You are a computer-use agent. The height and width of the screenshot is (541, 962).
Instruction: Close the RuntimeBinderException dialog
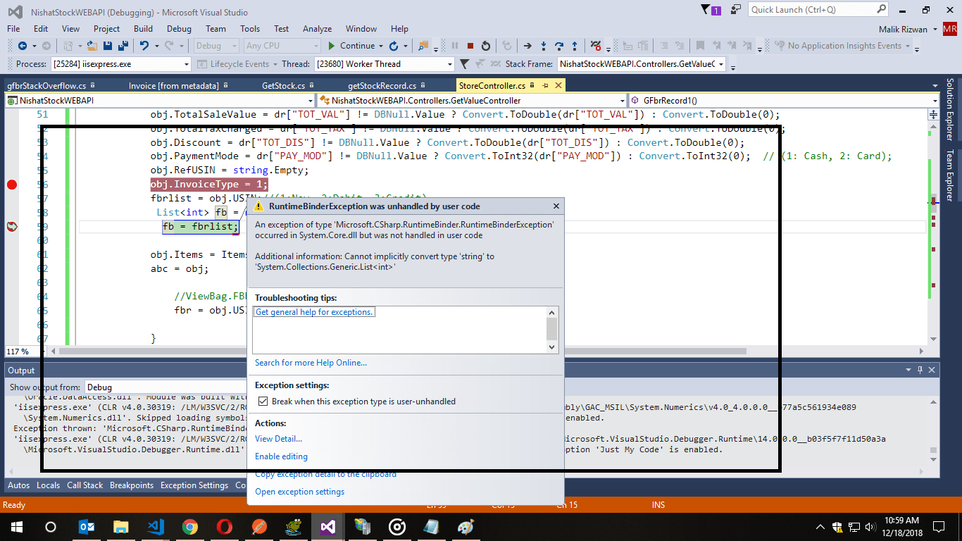click(556, 206)
